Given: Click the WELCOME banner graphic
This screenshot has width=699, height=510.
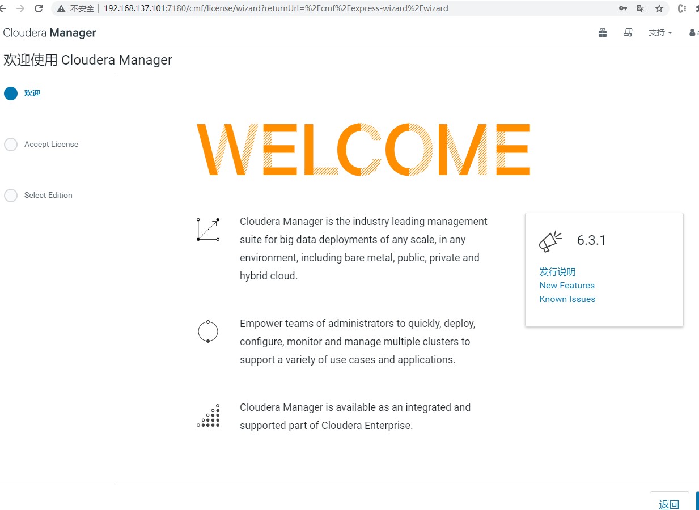Looking at the screenshot, I should tap(363, 149).
